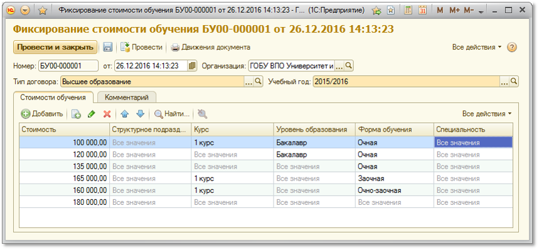Click Специальность column header
Screen dimensions: 539x250
pyautogui.click(x=473, y=130)
